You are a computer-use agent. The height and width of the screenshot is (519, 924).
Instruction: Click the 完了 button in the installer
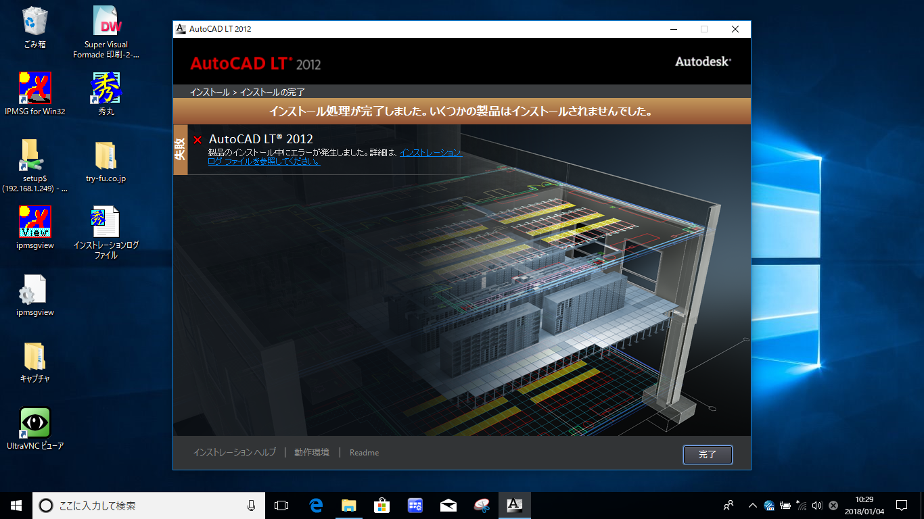[708, 455]
